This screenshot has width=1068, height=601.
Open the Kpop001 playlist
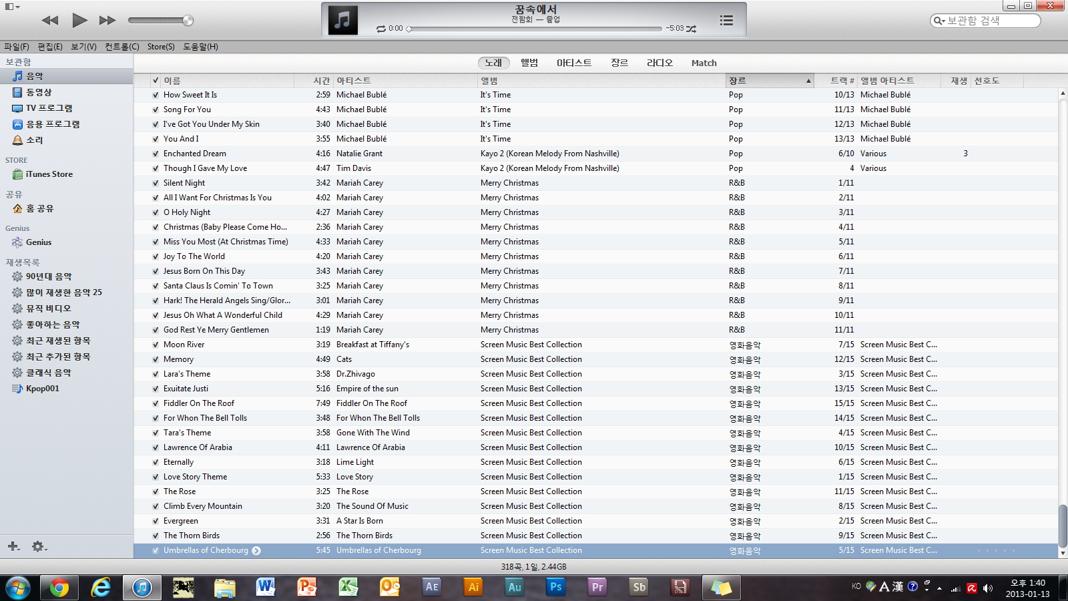point(67,389)
